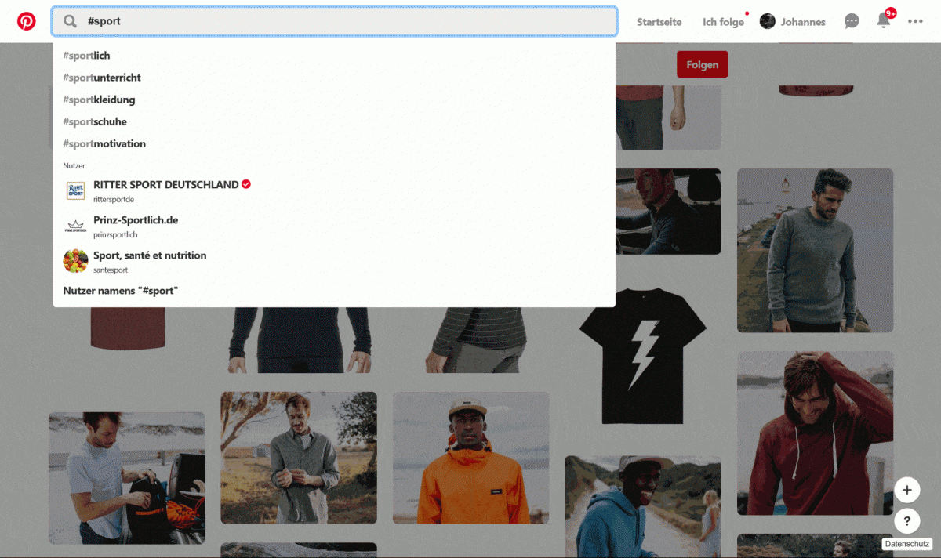Pick the #sportschuhe suggestion

(x=95, y=121)
